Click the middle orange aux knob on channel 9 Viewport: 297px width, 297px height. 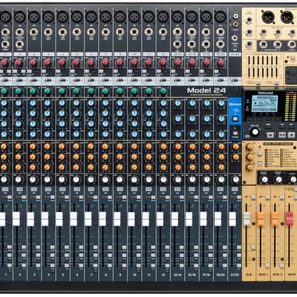(x=120, y=157)
